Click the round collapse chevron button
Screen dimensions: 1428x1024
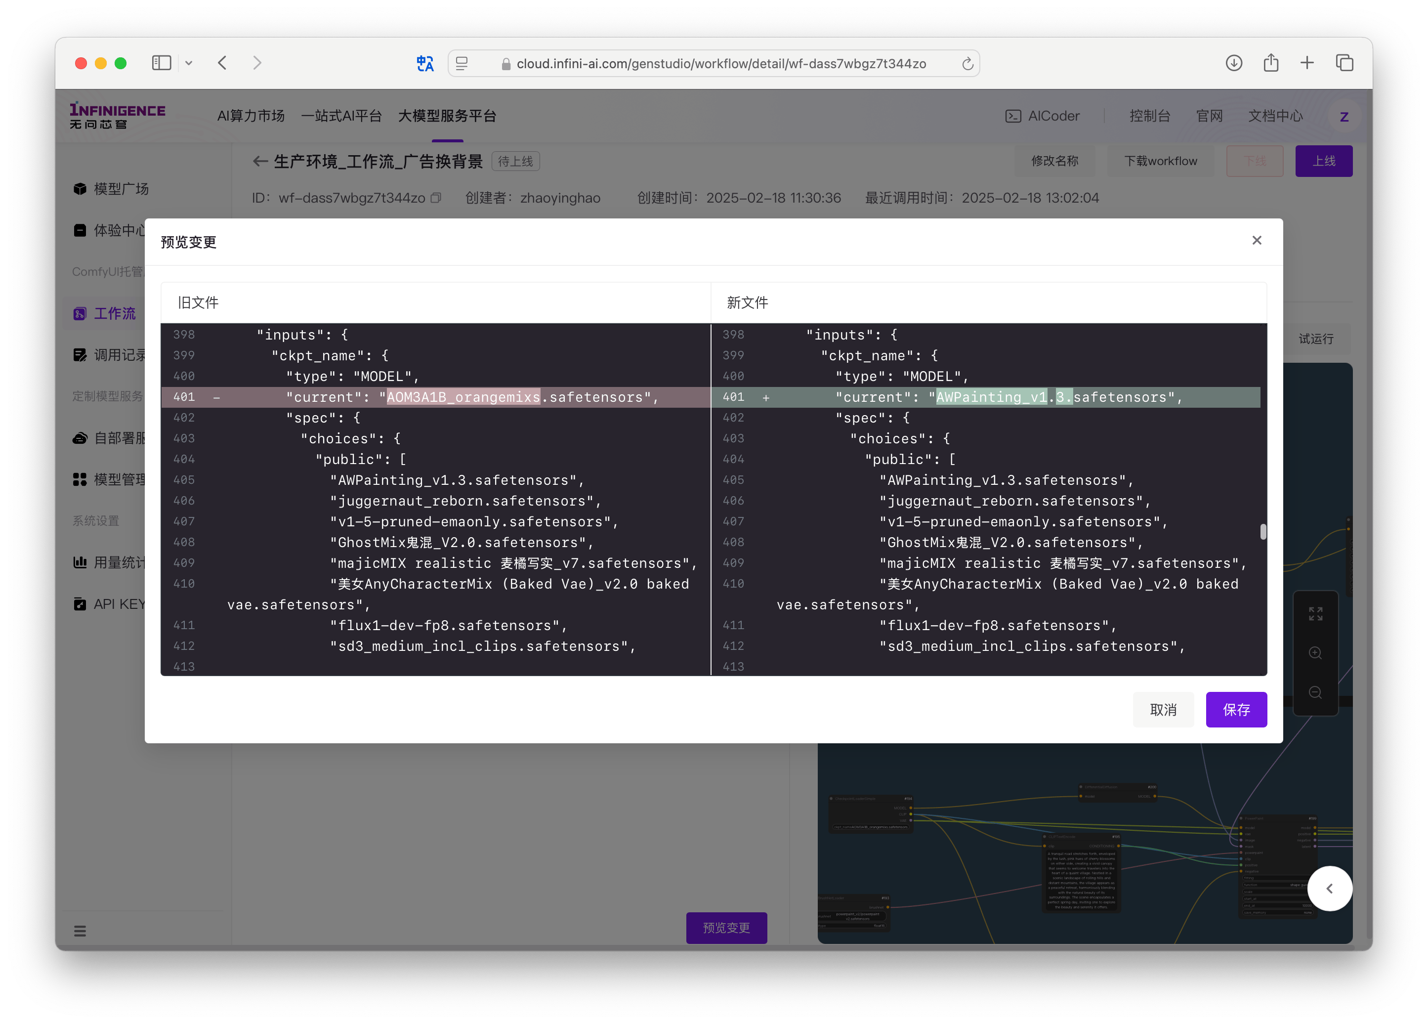1329,889
